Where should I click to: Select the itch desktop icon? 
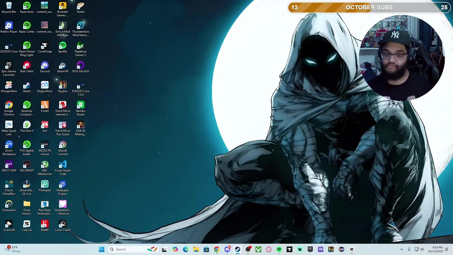pyautogui.click(x=45, y=127)
